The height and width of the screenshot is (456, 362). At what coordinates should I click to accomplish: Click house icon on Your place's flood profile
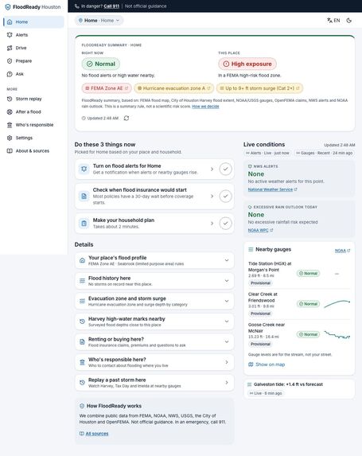pyautogui.click(x=82, y=260)
